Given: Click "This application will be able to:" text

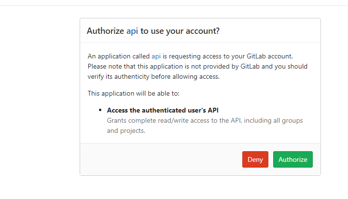Looking at the screenshot, I should (x=134, y=93).
